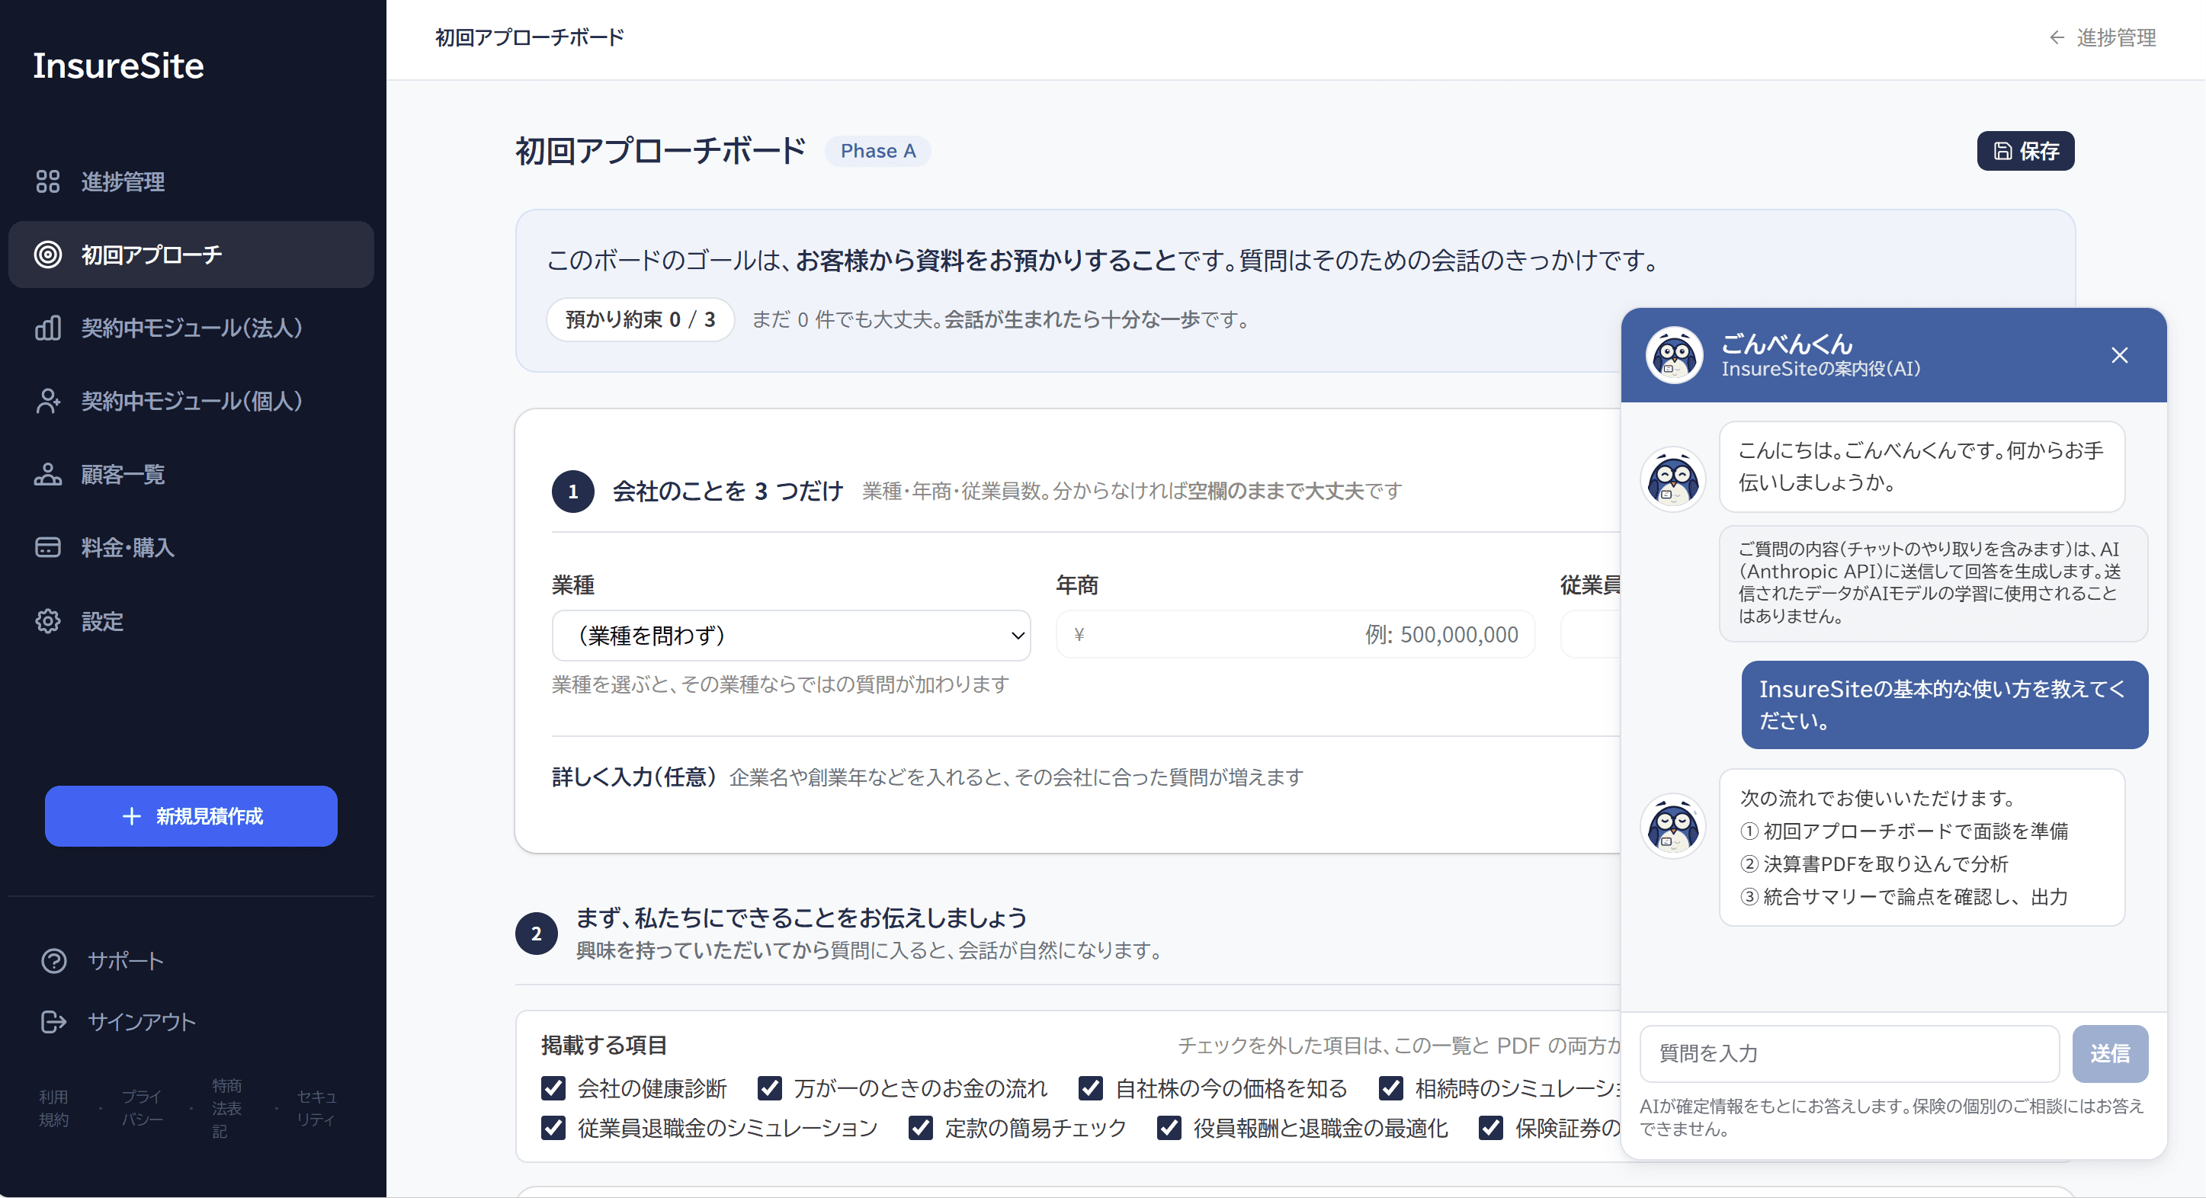This screenshot has height=1198, width=2206.
Task: Click the bar chart icon for 契約中モジュール(法人)
Action: pos(48,328)
